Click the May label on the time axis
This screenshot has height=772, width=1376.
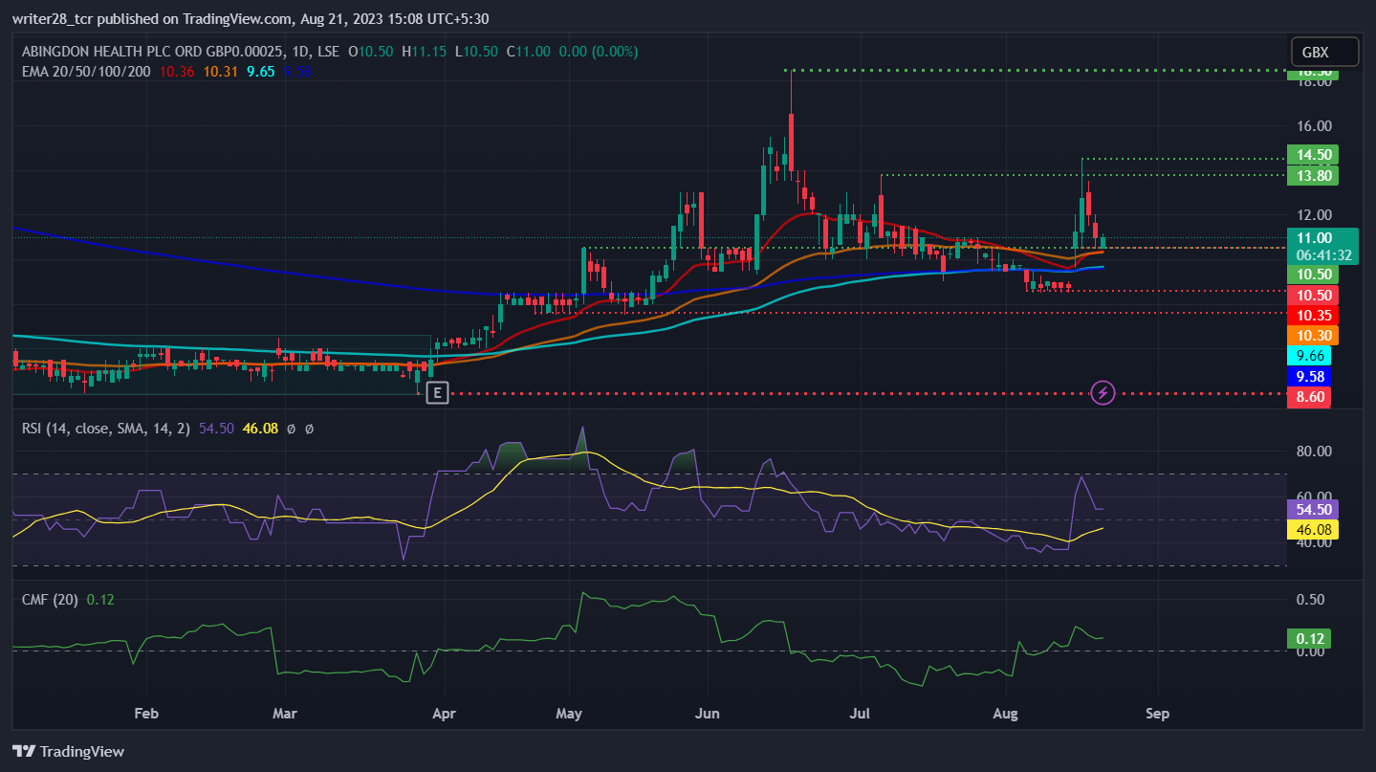pyautogui.click(x=569, y=714)
